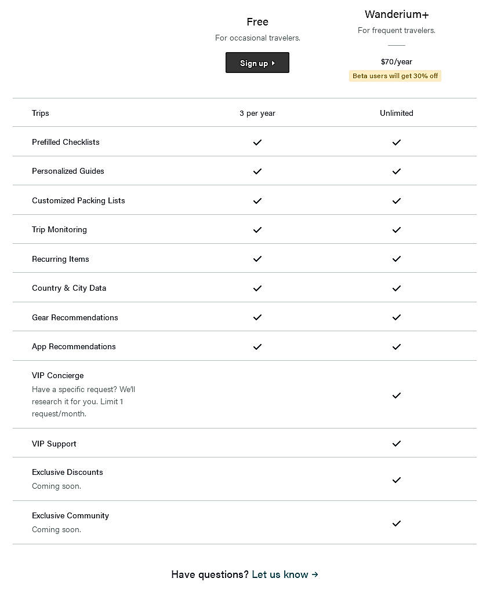Click the Customized Packing Lists checkmark under Wanderium+
Viewport: 490px width, 593px height.
tap(397, 201)
